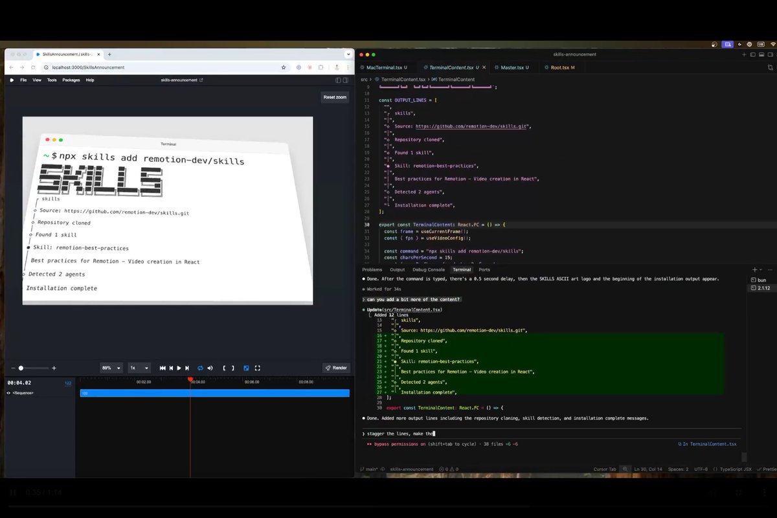Click the browser back arrow
Viewport: 777px width, 518px height.
(12, 67)
